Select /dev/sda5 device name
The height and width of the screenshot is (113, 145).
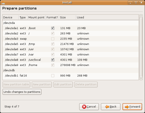pyautogui.click(x=12, y=44)
